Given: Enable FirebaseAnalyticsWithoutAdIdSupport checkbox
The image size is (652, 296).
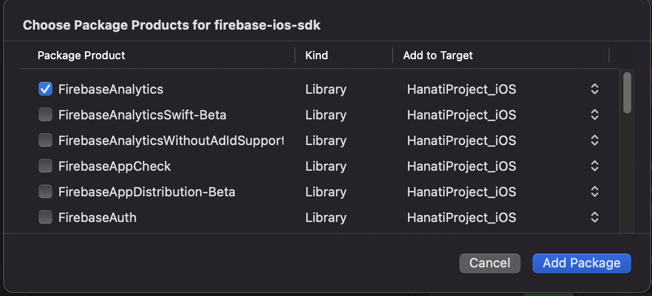Looking at the screenshot, I should (x=45, y=141).
